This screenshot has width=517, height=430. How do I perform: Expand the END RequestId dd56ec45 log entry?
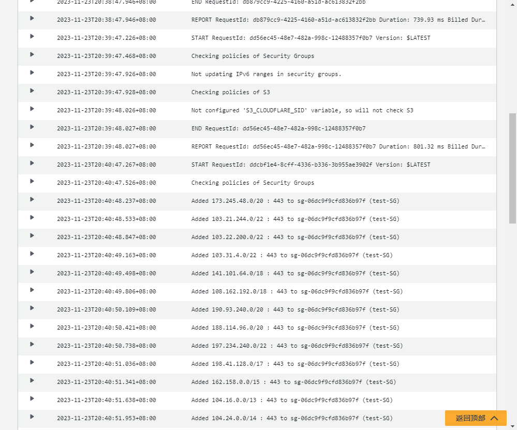click(x=32, y=127)
